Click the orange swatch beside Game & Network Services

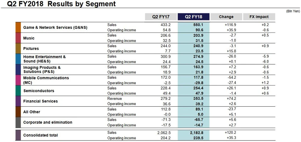18,27
